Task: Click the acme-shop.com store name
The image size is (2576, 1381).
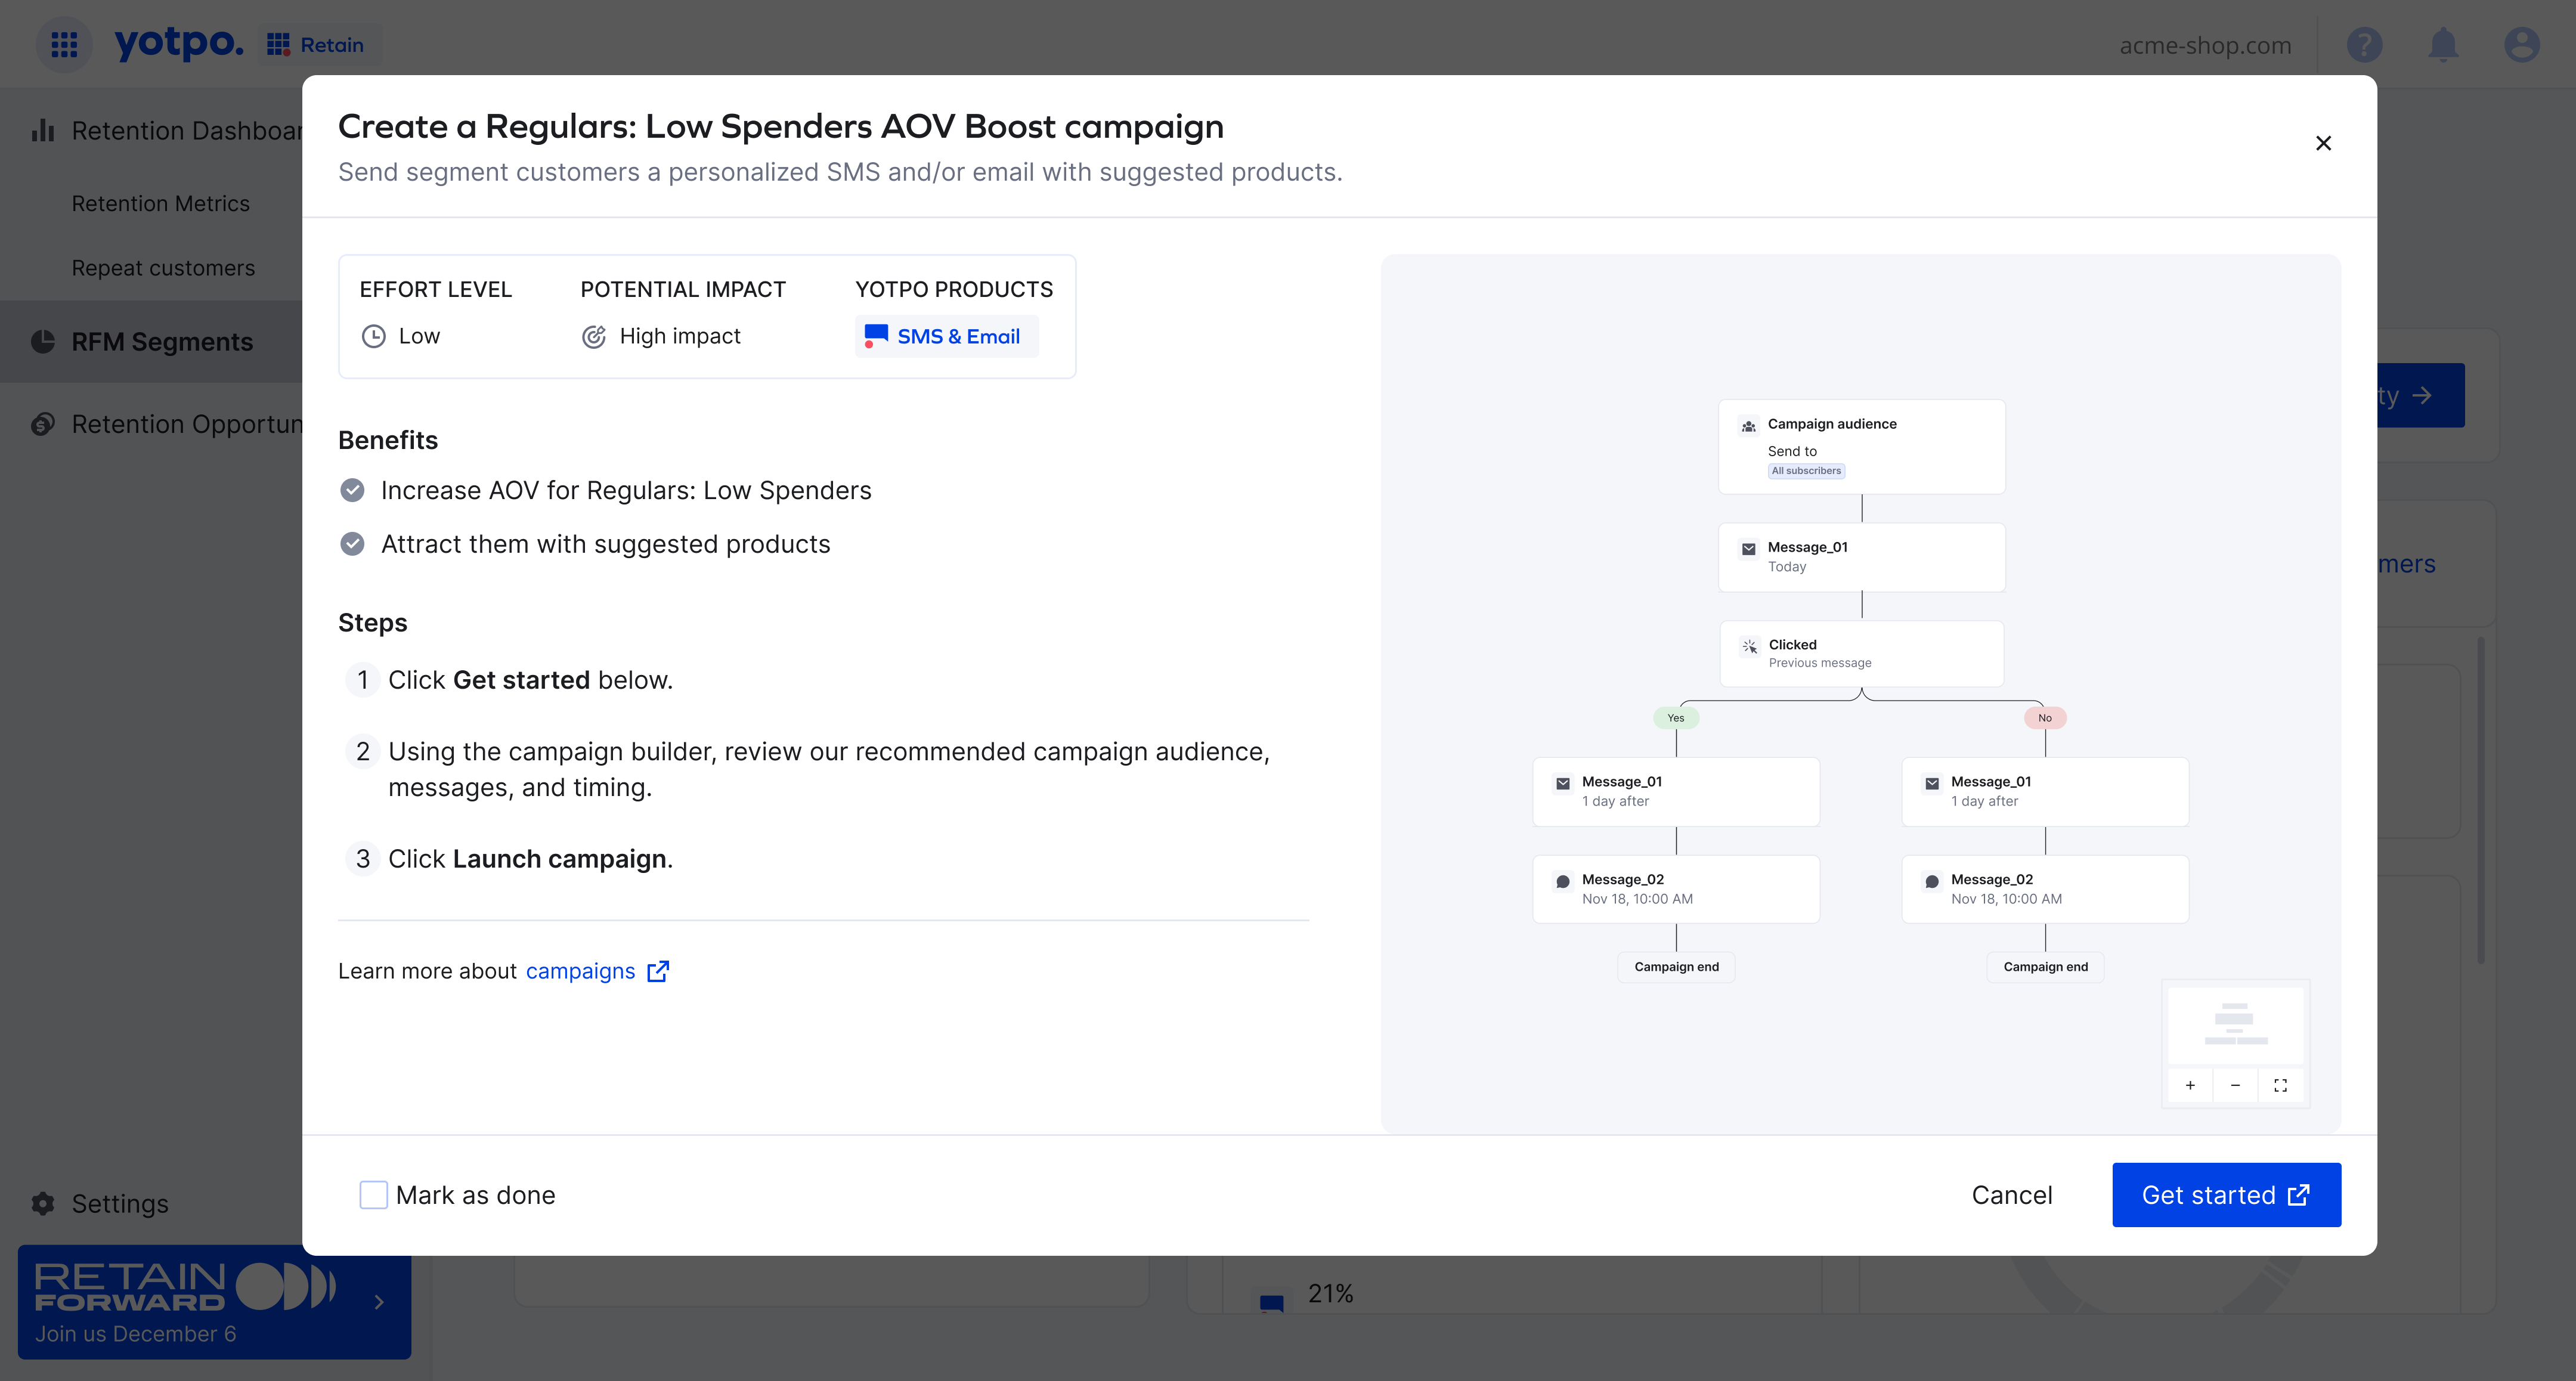Action: pos(2205,45)
